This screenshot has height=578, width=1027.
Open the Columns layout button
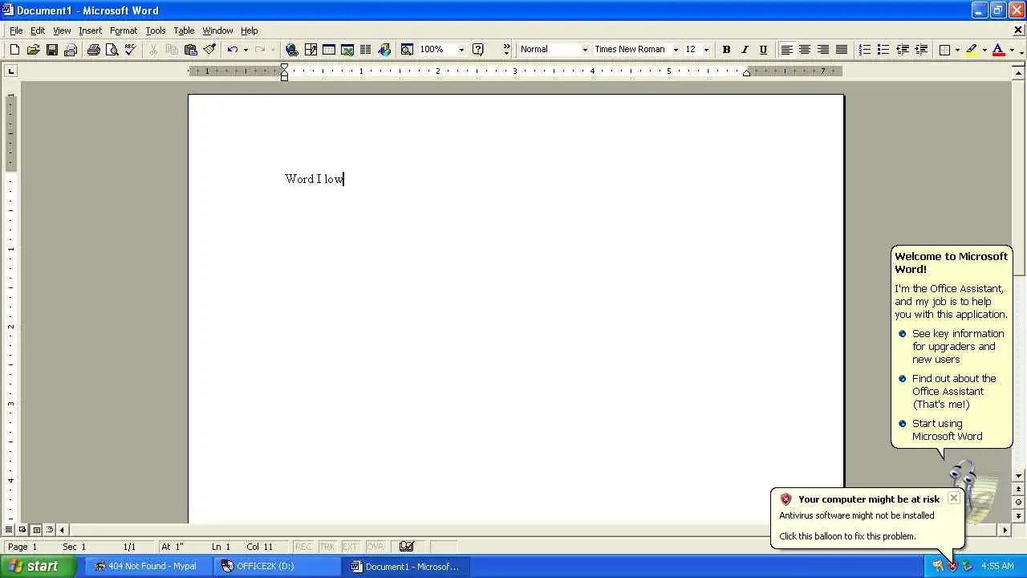point(366,50)
